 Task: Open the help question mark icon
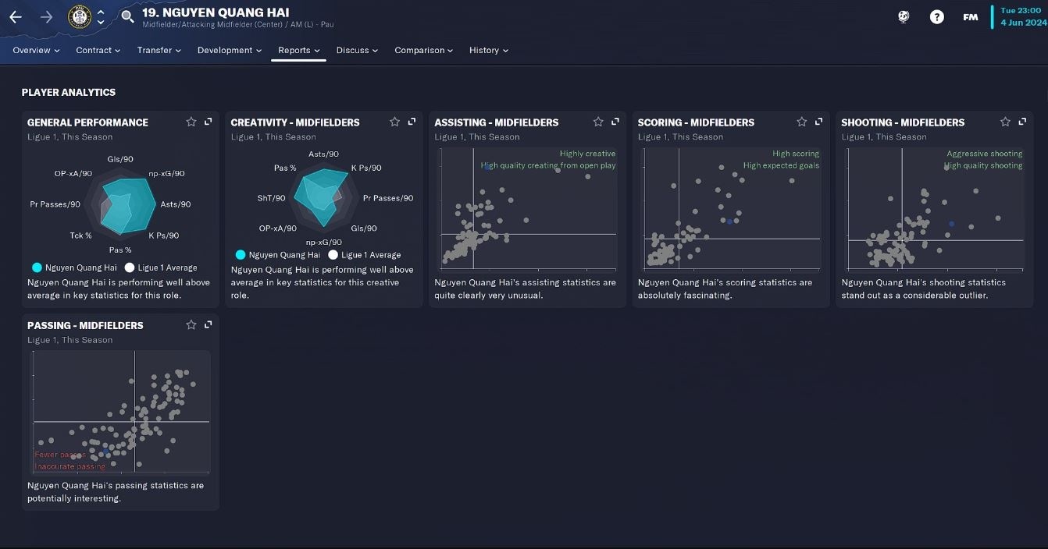pyautogui.click(x=937, y=16)
